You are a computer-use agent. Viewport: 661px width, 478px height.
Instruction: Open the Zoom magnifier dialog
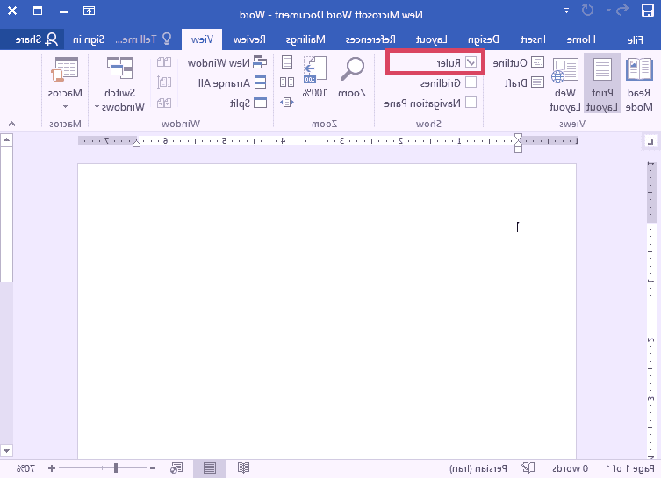353,76
